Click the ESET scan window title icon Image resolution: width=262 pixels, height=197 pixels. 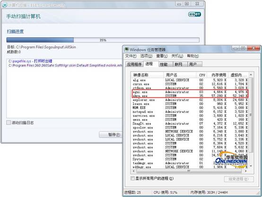(x=5, y=5)
